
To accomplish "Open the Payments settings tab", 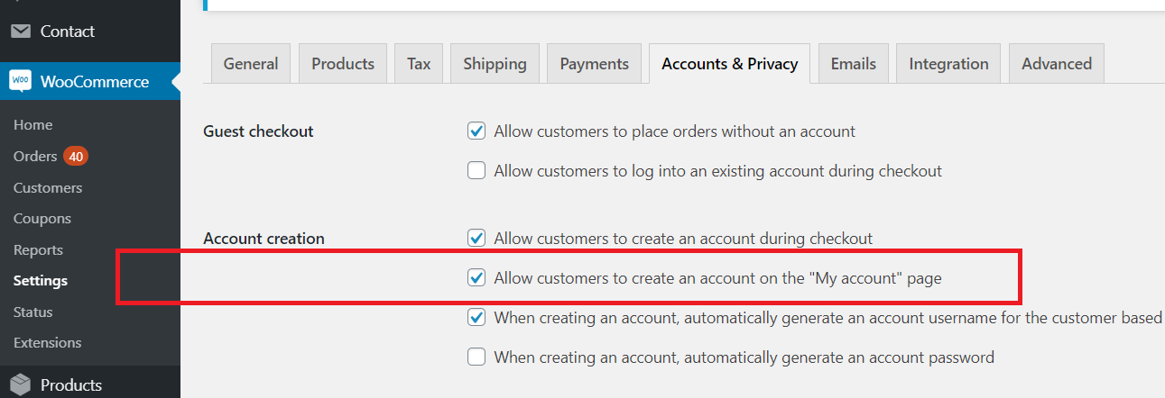I will point(594,64).
